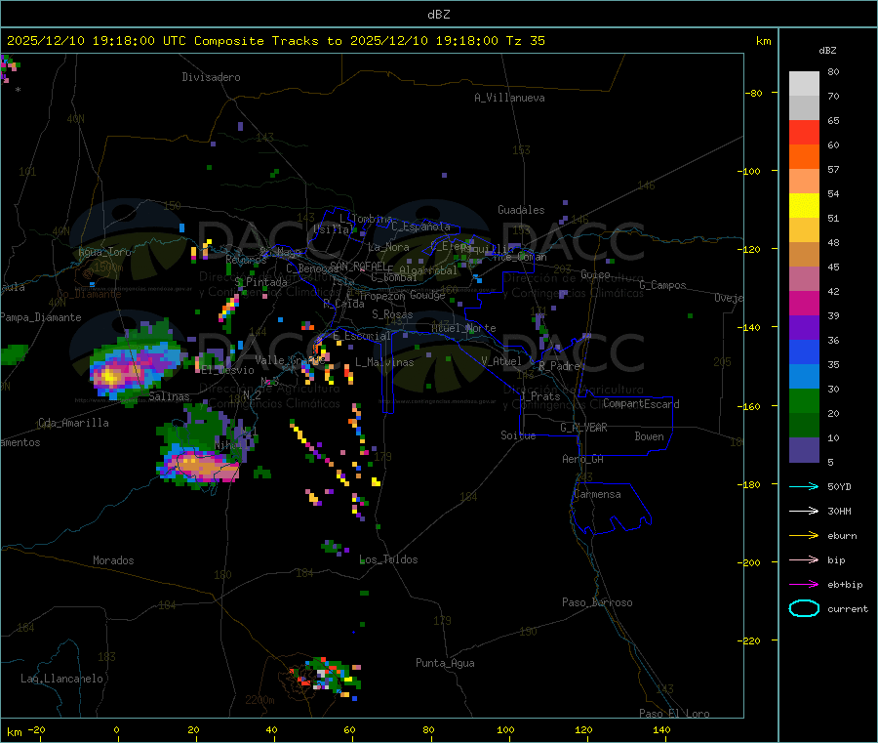Click the A_Villanueva map label
878x743 pixels.
tap(509, 98)
